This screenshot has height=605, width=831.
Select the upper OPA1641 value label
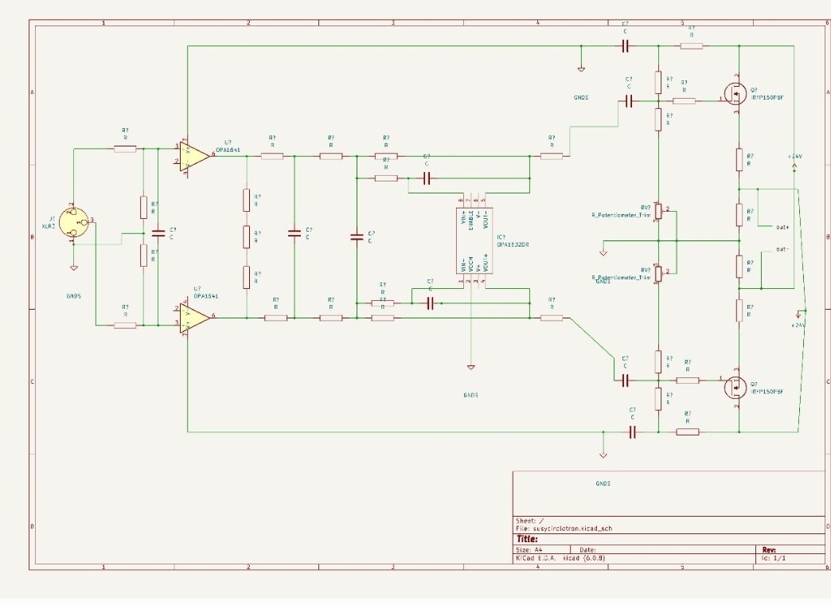(x=228, y=150)
